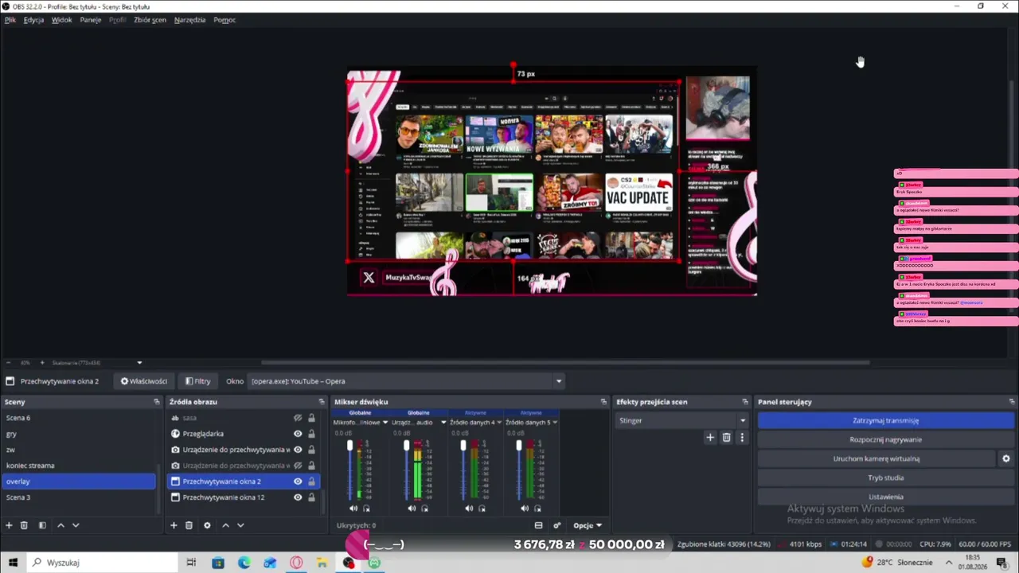Click the Windows taskbar search box
This screenshot has width=1019, height=573.
[x=102, y=563]
